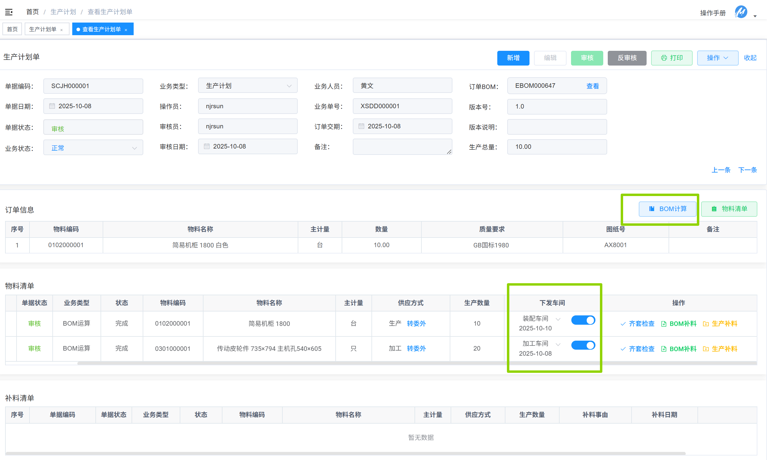Click 查看 link beside EBOM000647
Screen dimensions: 767x460
(592, 86)
